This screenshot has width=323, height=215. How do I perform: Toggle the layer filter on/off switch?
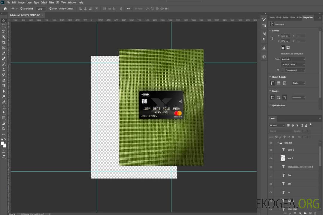310,125
